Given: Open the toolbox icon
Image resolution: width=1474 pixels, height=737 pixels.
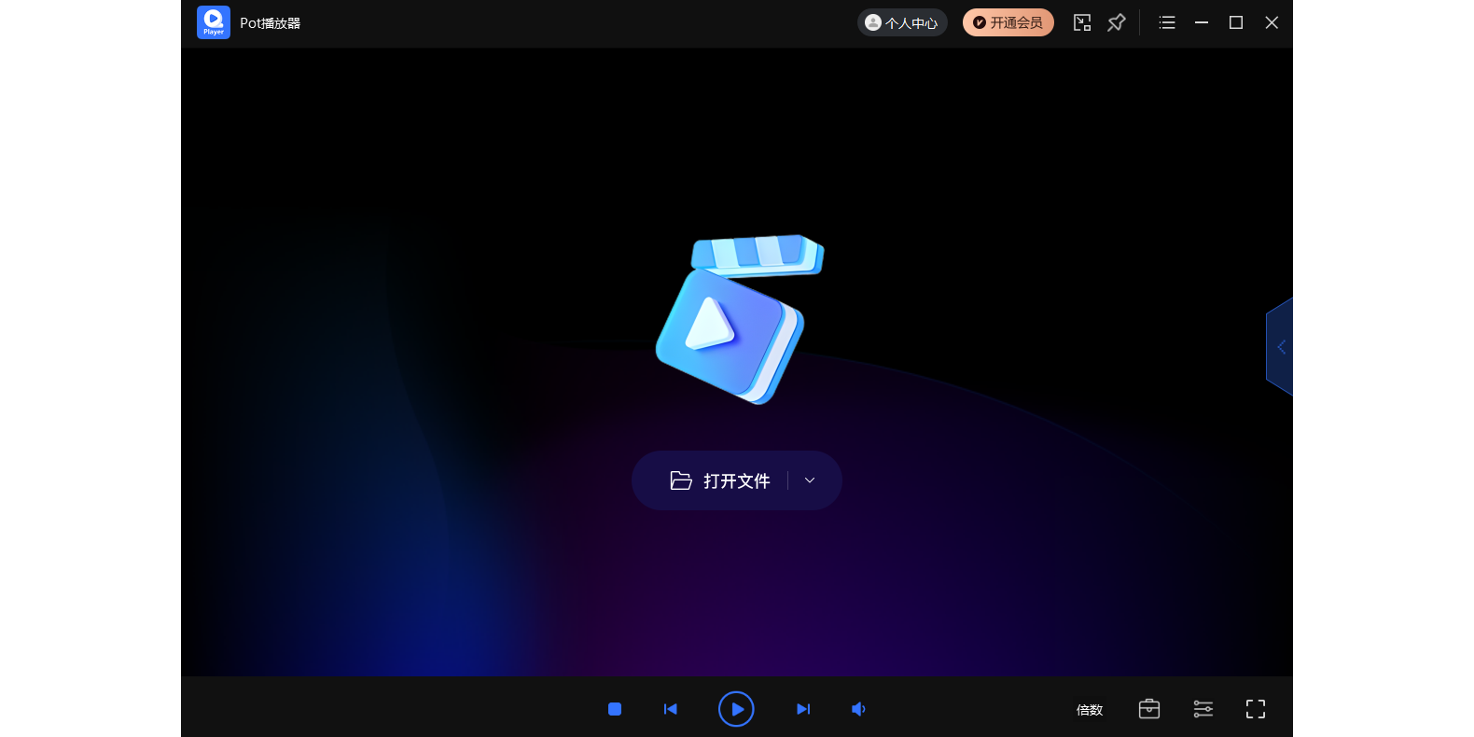Looking at the screenshot, I should pyautogui.click(x=1149, y=709).
